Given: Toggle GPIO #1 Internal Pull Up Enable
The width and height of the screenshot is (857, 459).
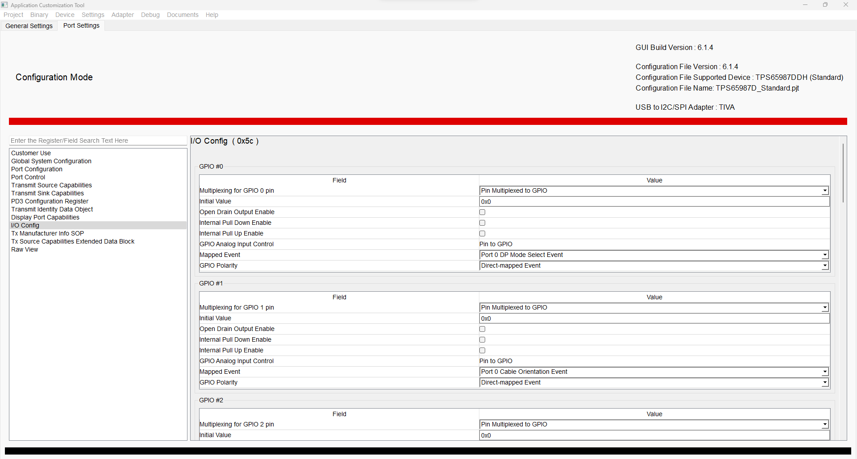Looking at the screenshot, I should pyautogui.click(x=482, y=351).
